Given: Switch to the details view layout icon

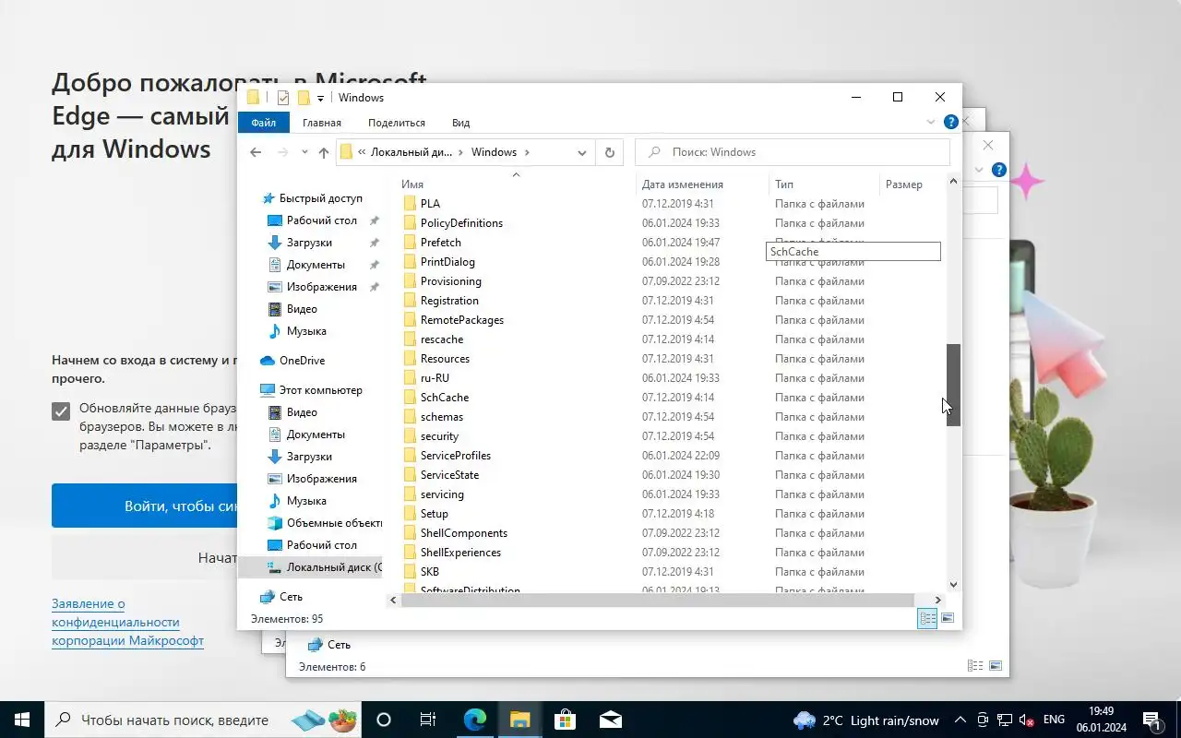Looking at the screenshot, I should [927, 619].
